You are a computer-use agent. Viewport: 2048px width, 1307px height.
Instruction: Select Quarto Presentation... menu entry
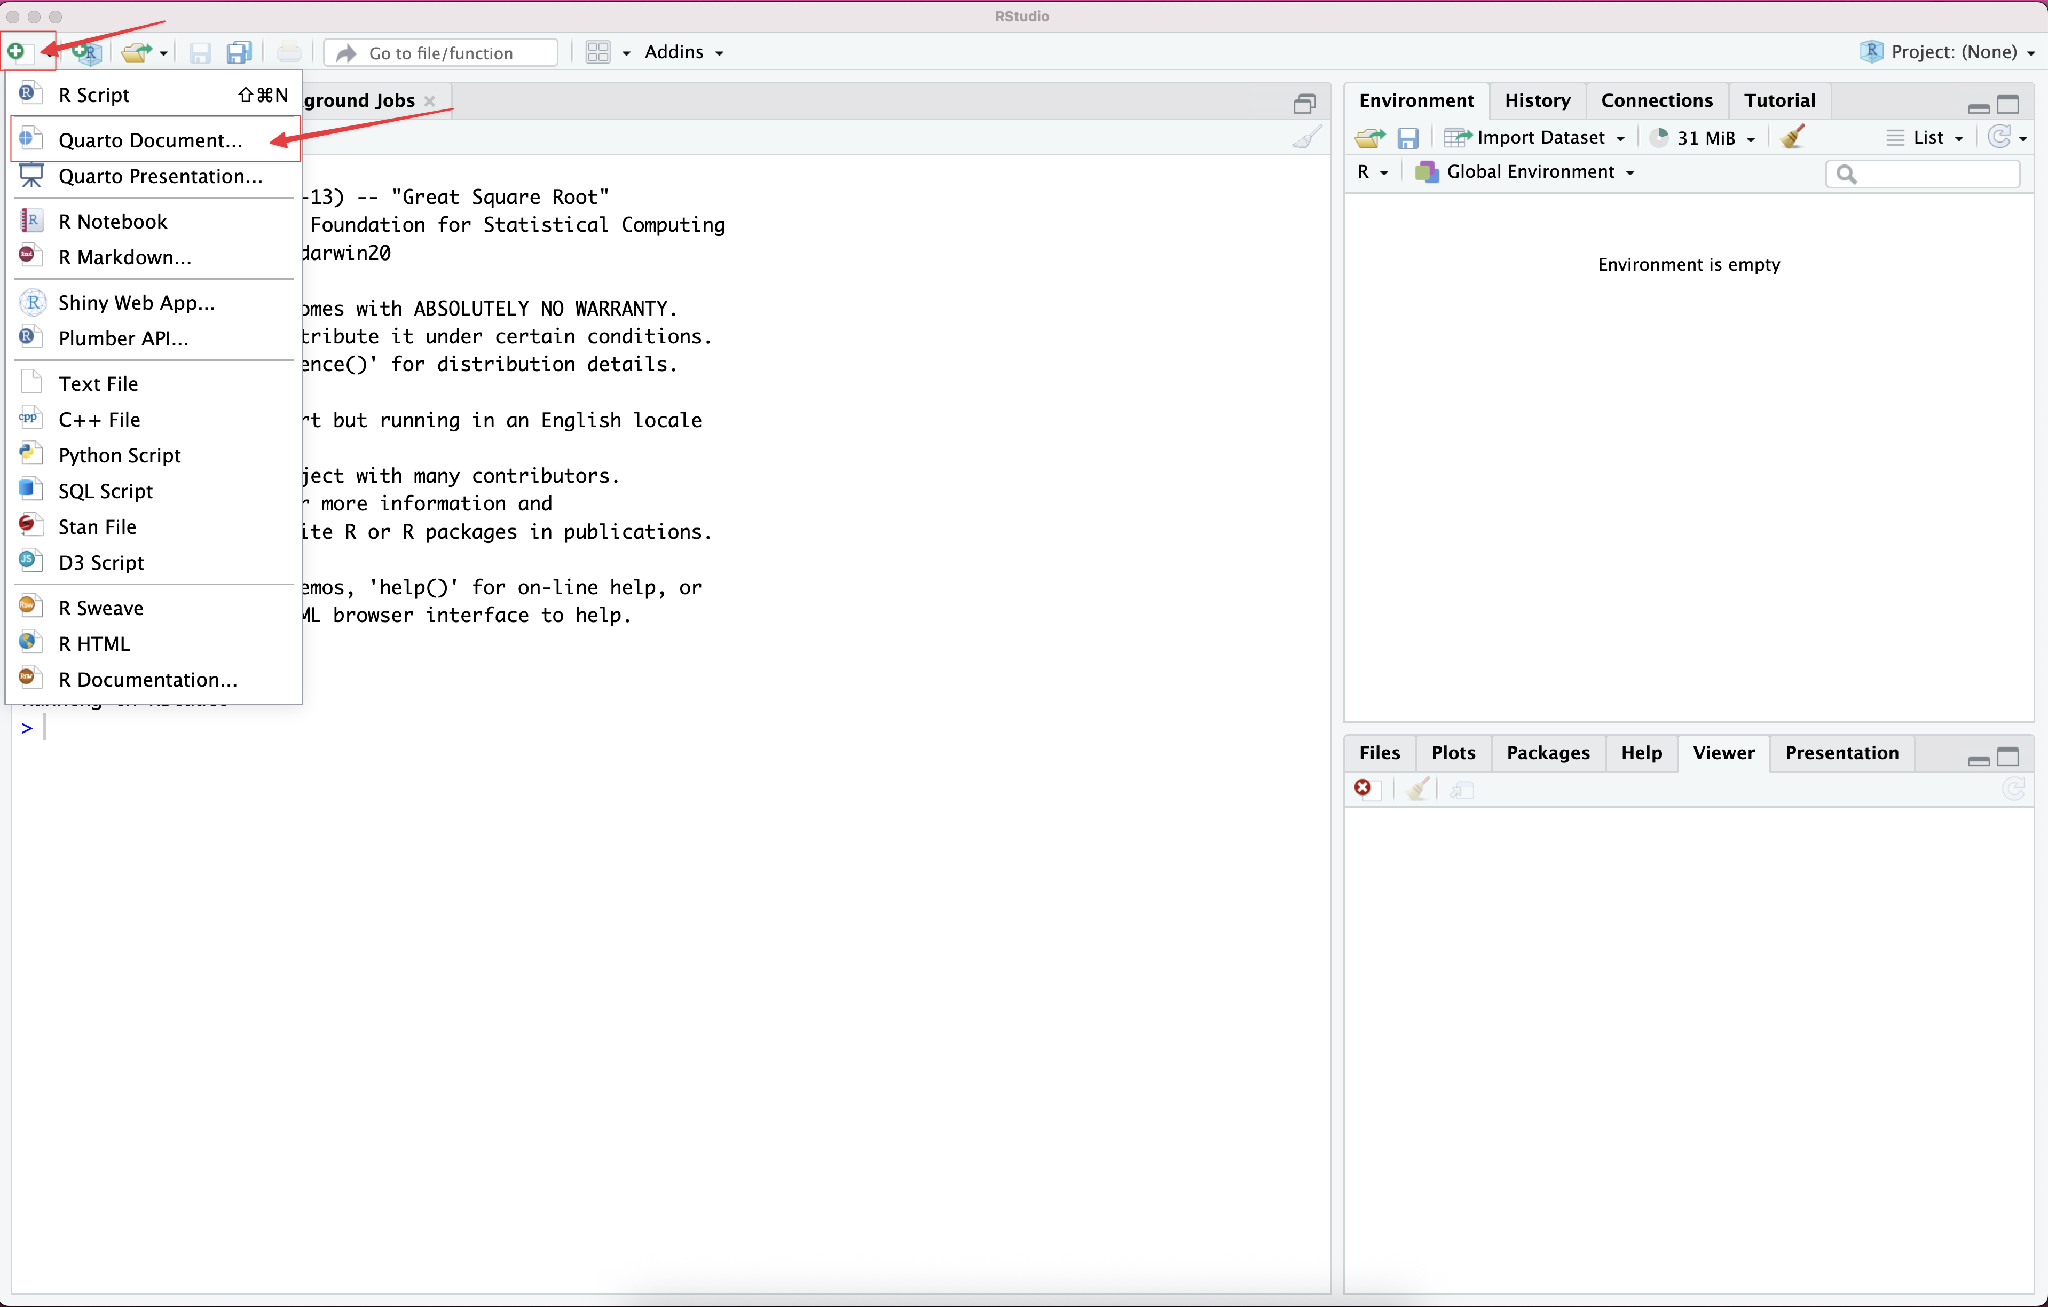154,176
